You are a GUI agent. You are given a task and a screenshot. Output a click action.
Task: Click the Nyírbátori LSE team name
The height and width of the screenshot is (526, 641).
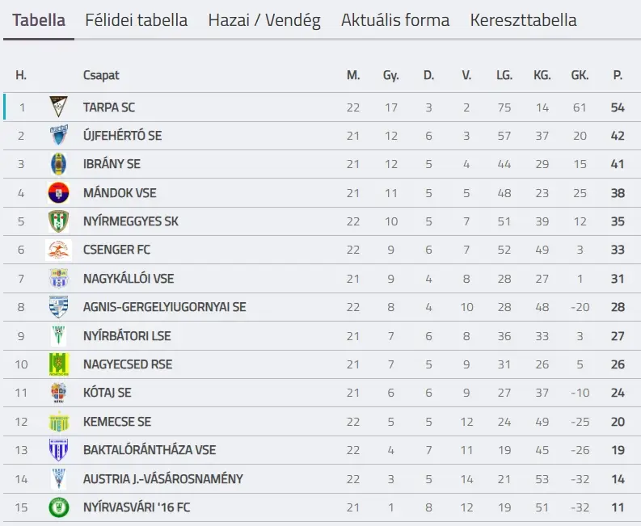tap(127, 336)
